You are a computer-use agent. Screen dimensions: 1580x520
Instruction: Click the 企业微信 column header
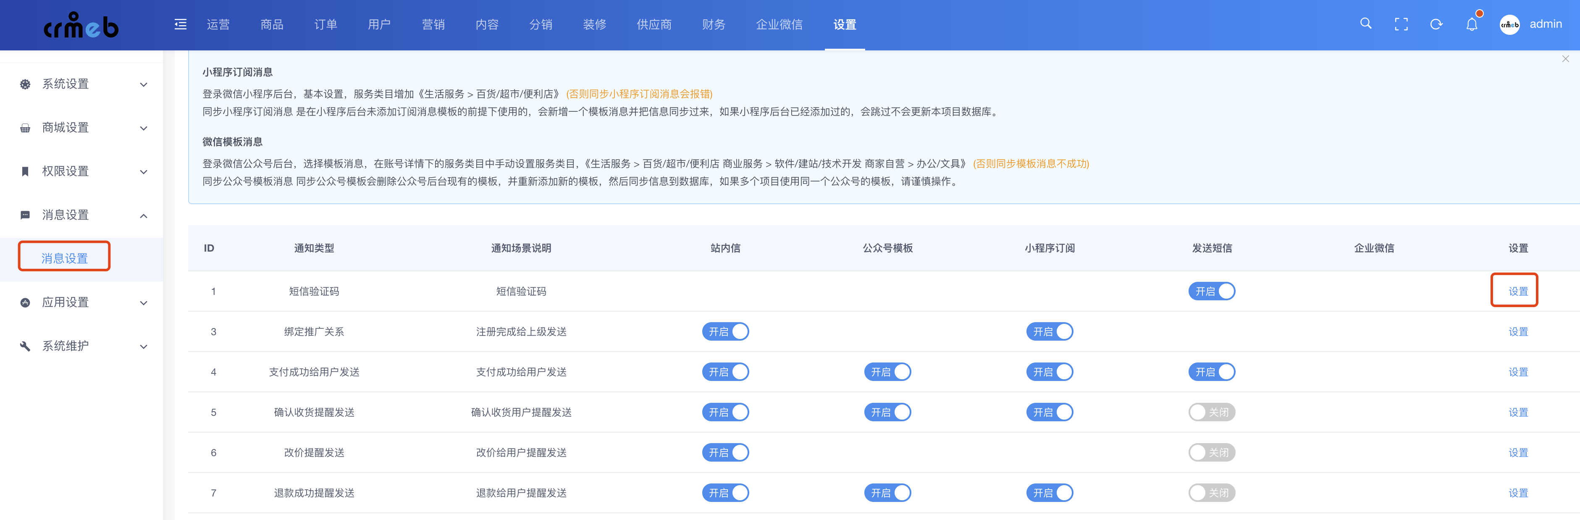coord(1374,248)
